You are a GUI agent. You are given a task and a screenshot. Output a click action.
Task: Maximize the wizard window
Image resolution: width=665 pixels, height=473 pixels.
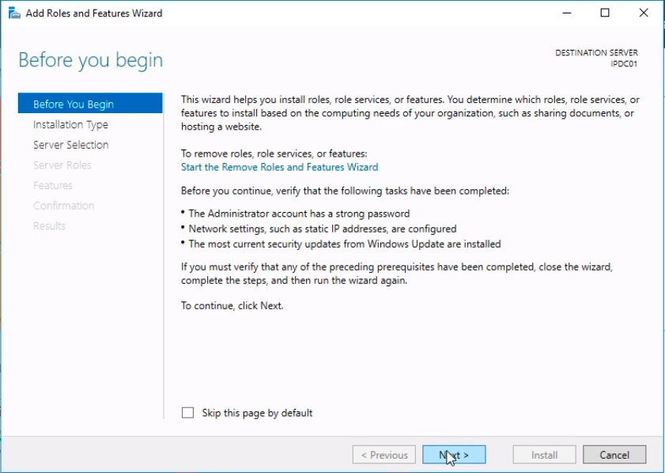605,13
